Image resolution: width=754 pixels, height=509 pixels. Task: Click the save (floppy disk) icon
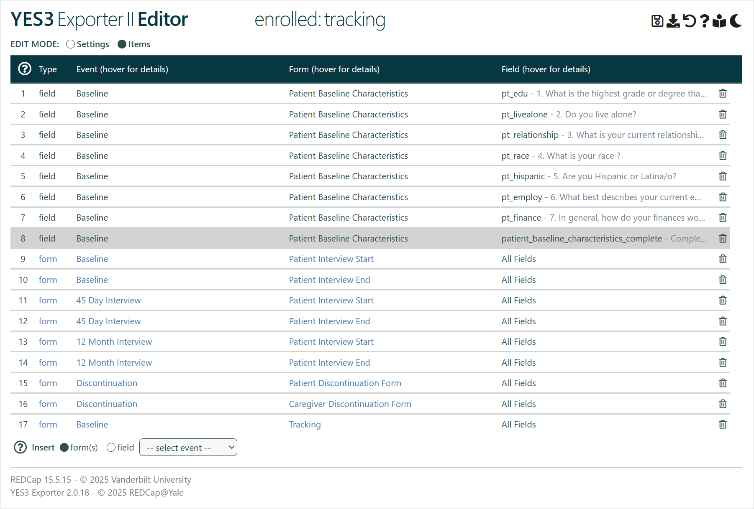pyautogui.click(x=657, y=21)
